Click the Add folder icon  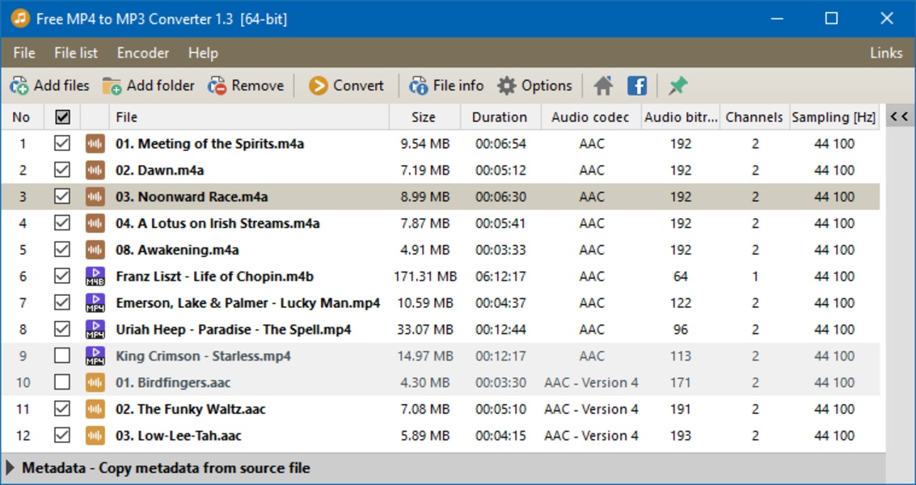(112, 86)
